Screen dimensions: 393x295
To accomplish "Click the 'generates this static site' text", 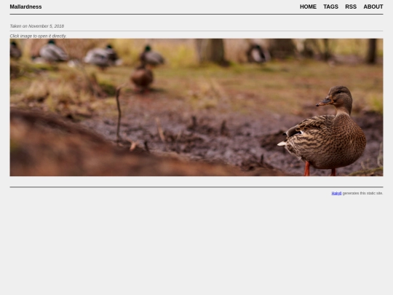I will (362, 193).
